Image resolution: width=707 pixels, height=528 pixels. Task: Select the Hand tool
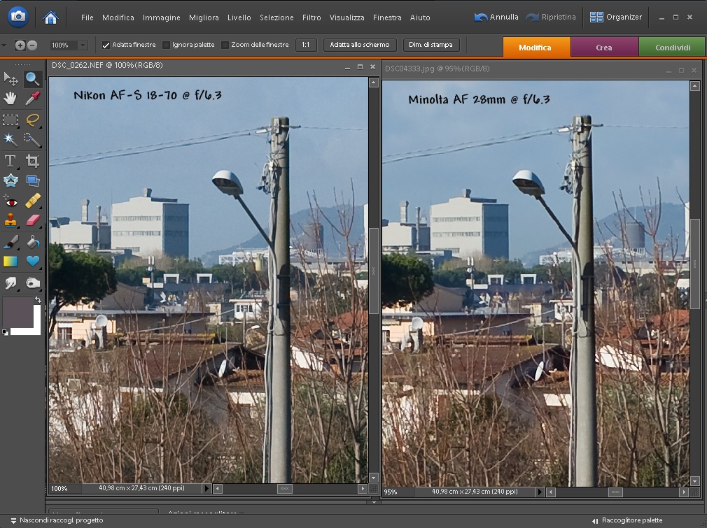[x=10, y=98]
